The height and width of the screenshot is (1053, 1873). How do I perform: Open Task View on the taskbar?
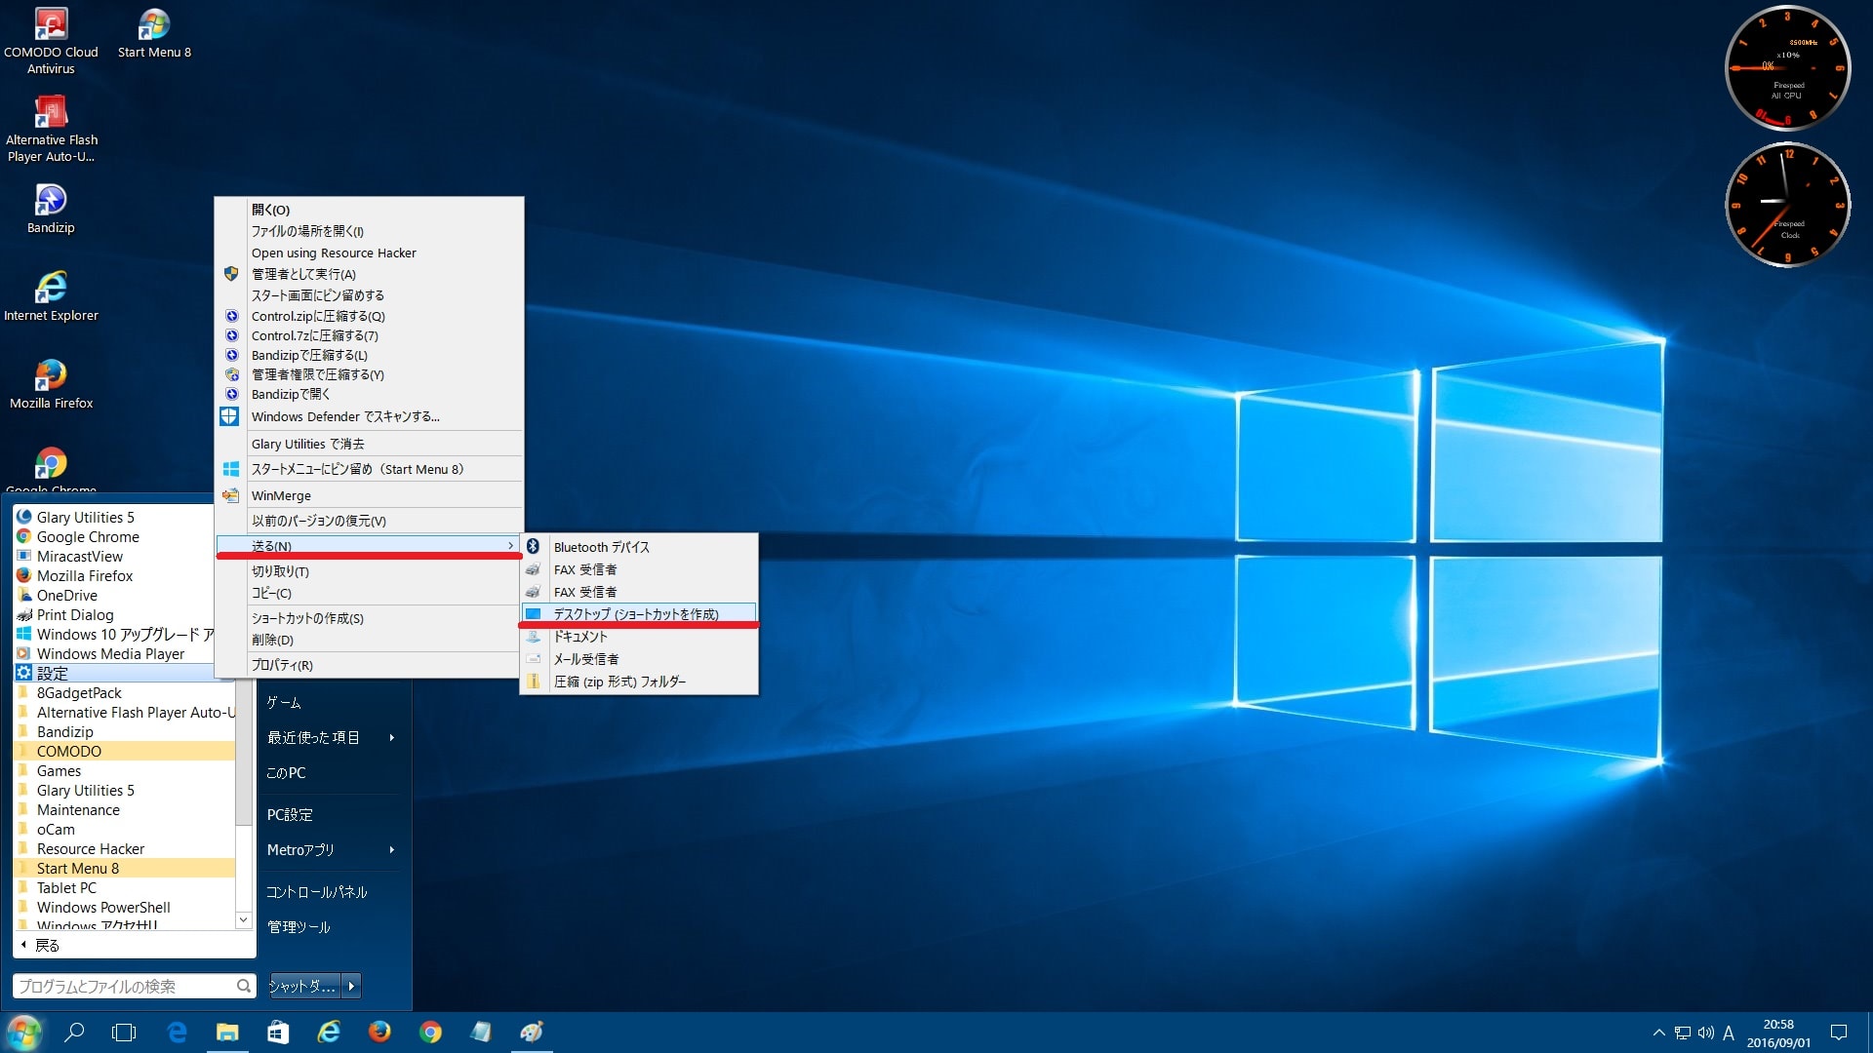pyautogui.click(x=124, y=1033)
